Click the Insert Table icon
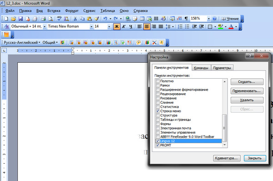The width and height of the screenshot is (273, 181). tap(142, 19)
